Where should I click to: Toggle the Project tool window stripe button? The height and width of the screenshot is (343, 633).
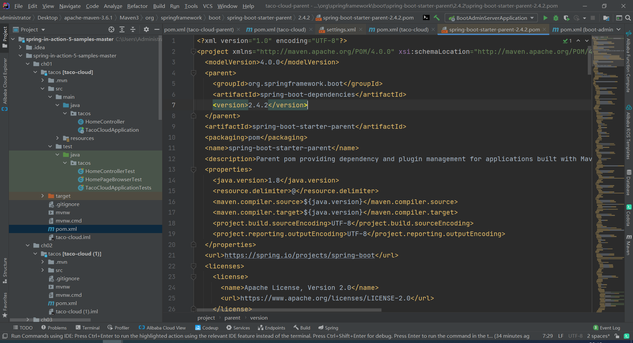(5, 37)
